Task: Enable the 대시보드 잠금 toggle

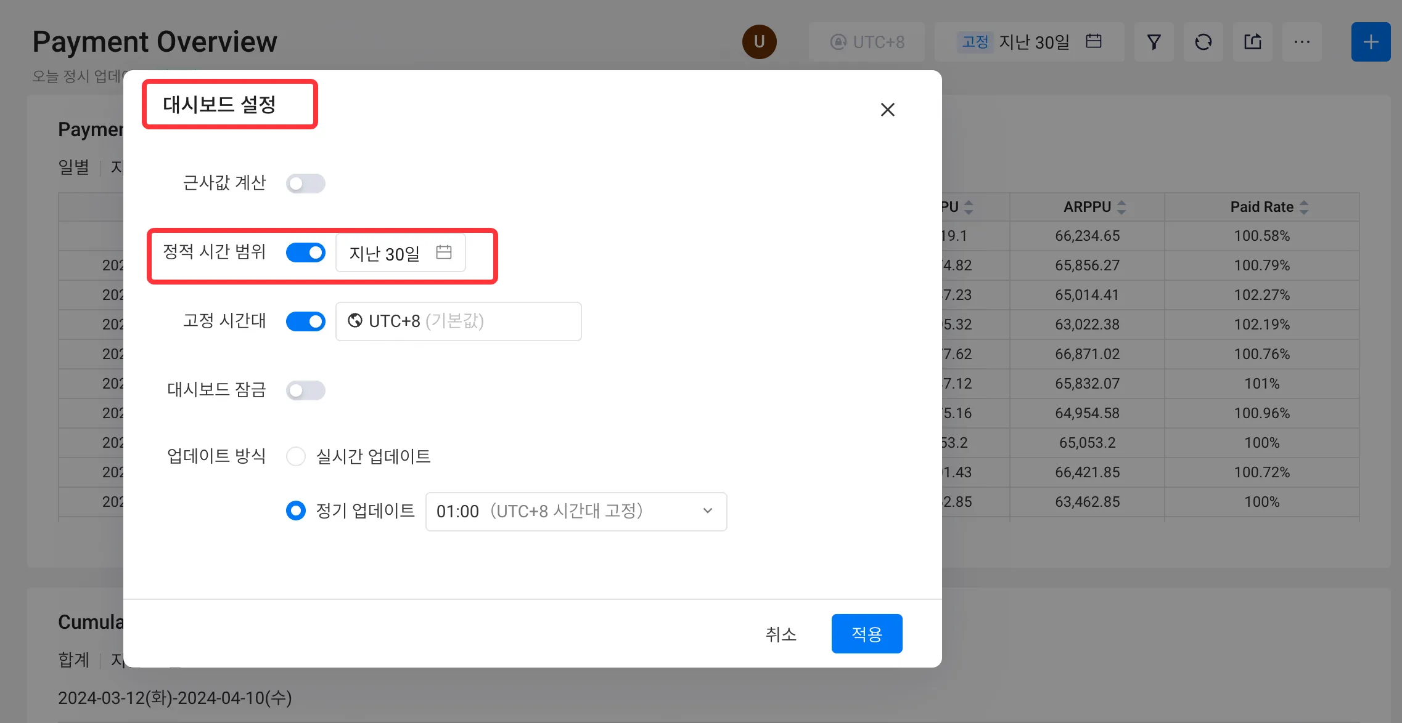Action: click(x=305, y=390)
